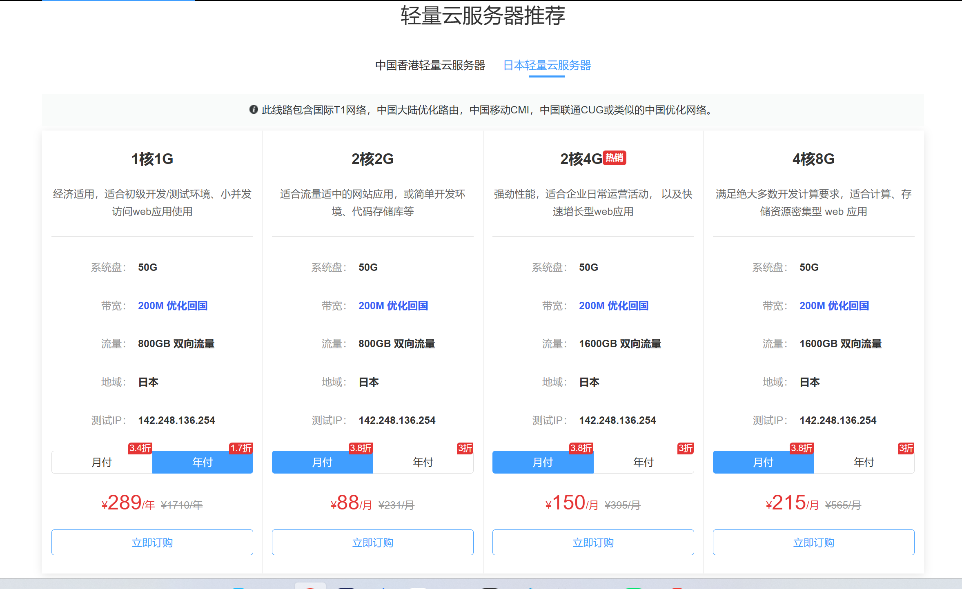The width and height of the screenshot is (962, 589).
Task: Click the 3.8折 badge on the 2核2G plan
Action: point(361,448)
